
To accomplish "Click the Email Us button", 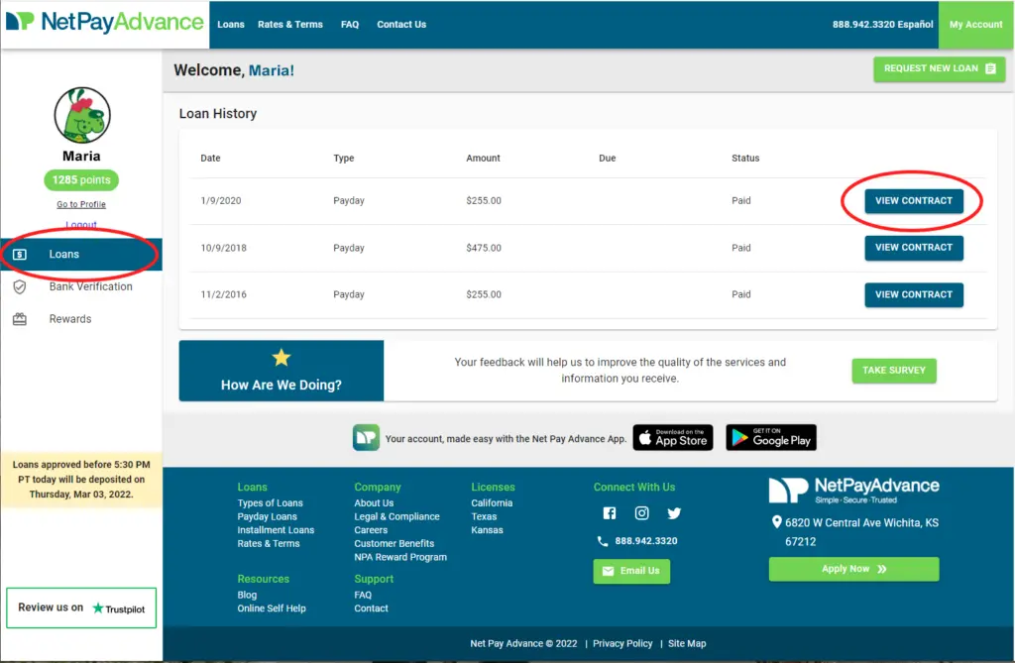I will click(x=631, y=571).
